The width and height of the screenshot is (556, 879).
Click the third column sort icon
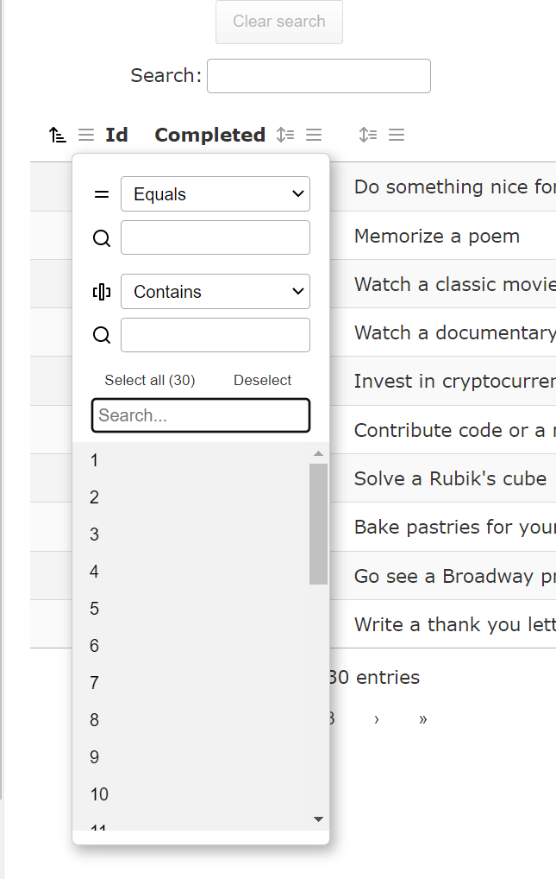(x=368, y=135)
